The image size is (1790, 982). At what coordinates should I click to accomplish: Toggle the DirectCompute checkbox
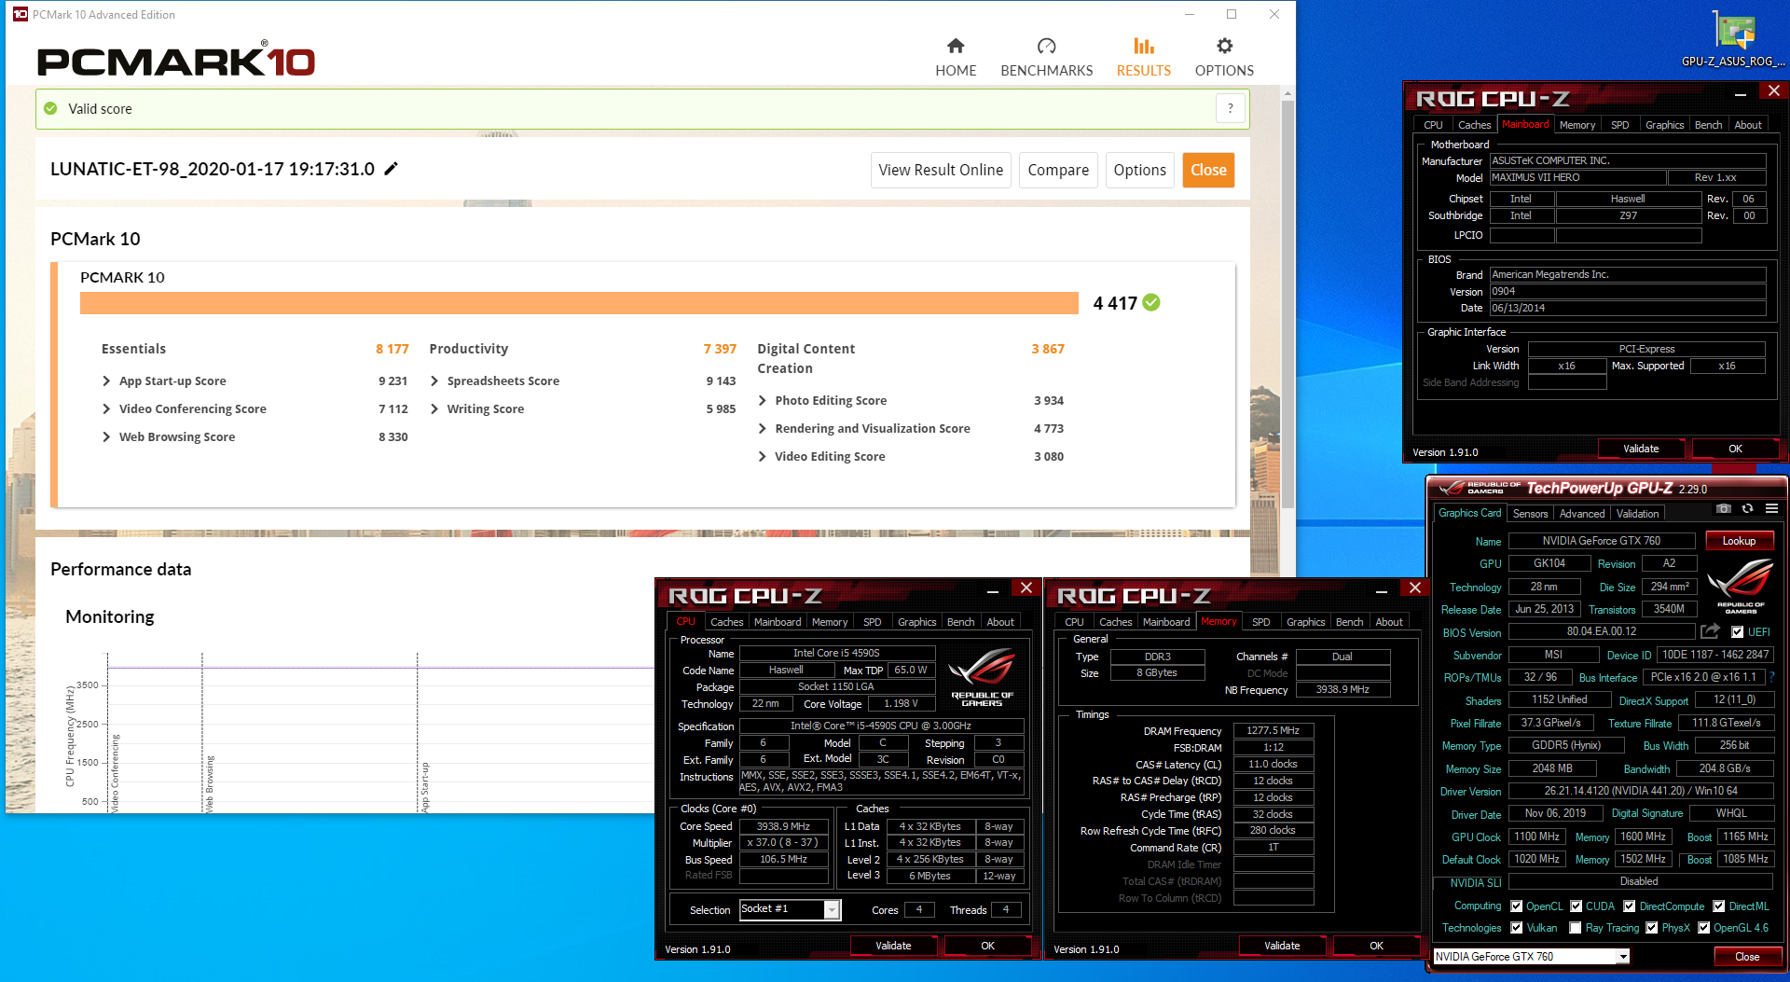pos(1630,906)
